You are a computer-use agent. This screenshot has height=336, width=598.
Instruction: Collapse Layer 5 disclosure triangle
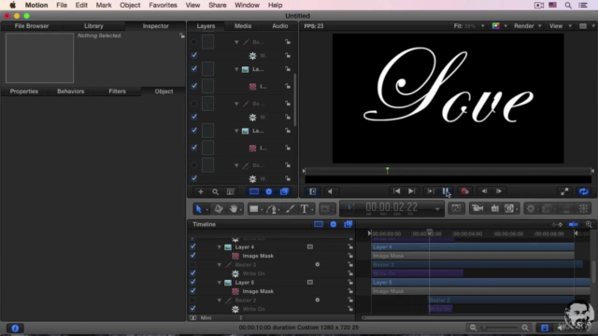(220, 282)
